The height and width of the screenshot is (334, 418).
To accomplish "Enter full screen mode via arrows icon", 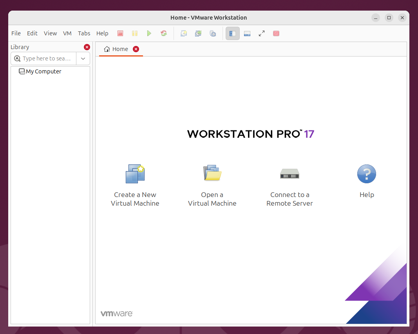I will click(x=262, y=33).
